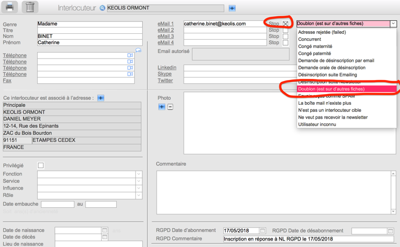This screenshot has height=247, width=400.
Task: Open the calendar picker for RGPD Date d'abonnement
Action: 262,231
